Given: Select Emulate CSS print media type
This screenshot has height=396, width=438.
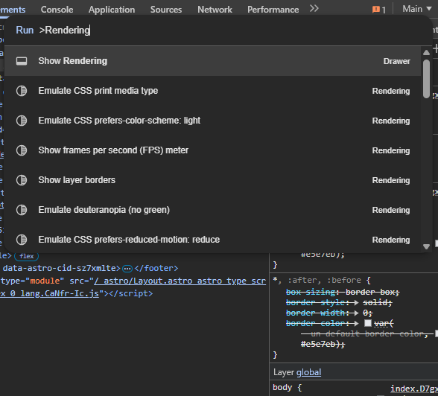Looking at the screenshot, I should tap(213, 91).
